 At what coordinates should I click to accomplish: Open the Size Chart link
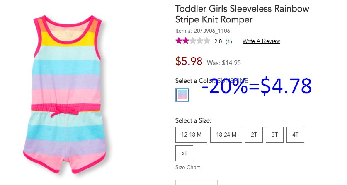click(188, 168)
